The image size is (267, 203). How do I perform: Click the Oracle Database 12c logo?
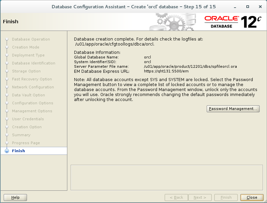tap(233, 22)
